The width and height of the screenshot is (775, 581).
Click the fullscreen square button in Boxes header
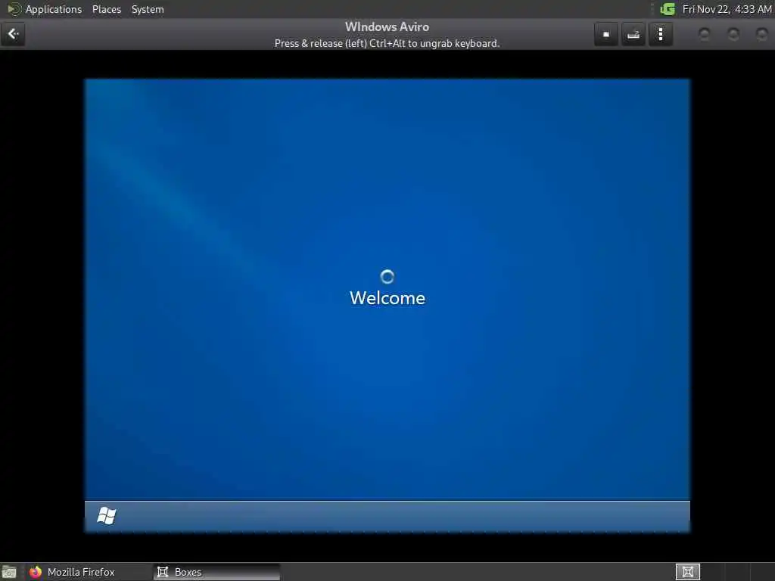point(606,34)
